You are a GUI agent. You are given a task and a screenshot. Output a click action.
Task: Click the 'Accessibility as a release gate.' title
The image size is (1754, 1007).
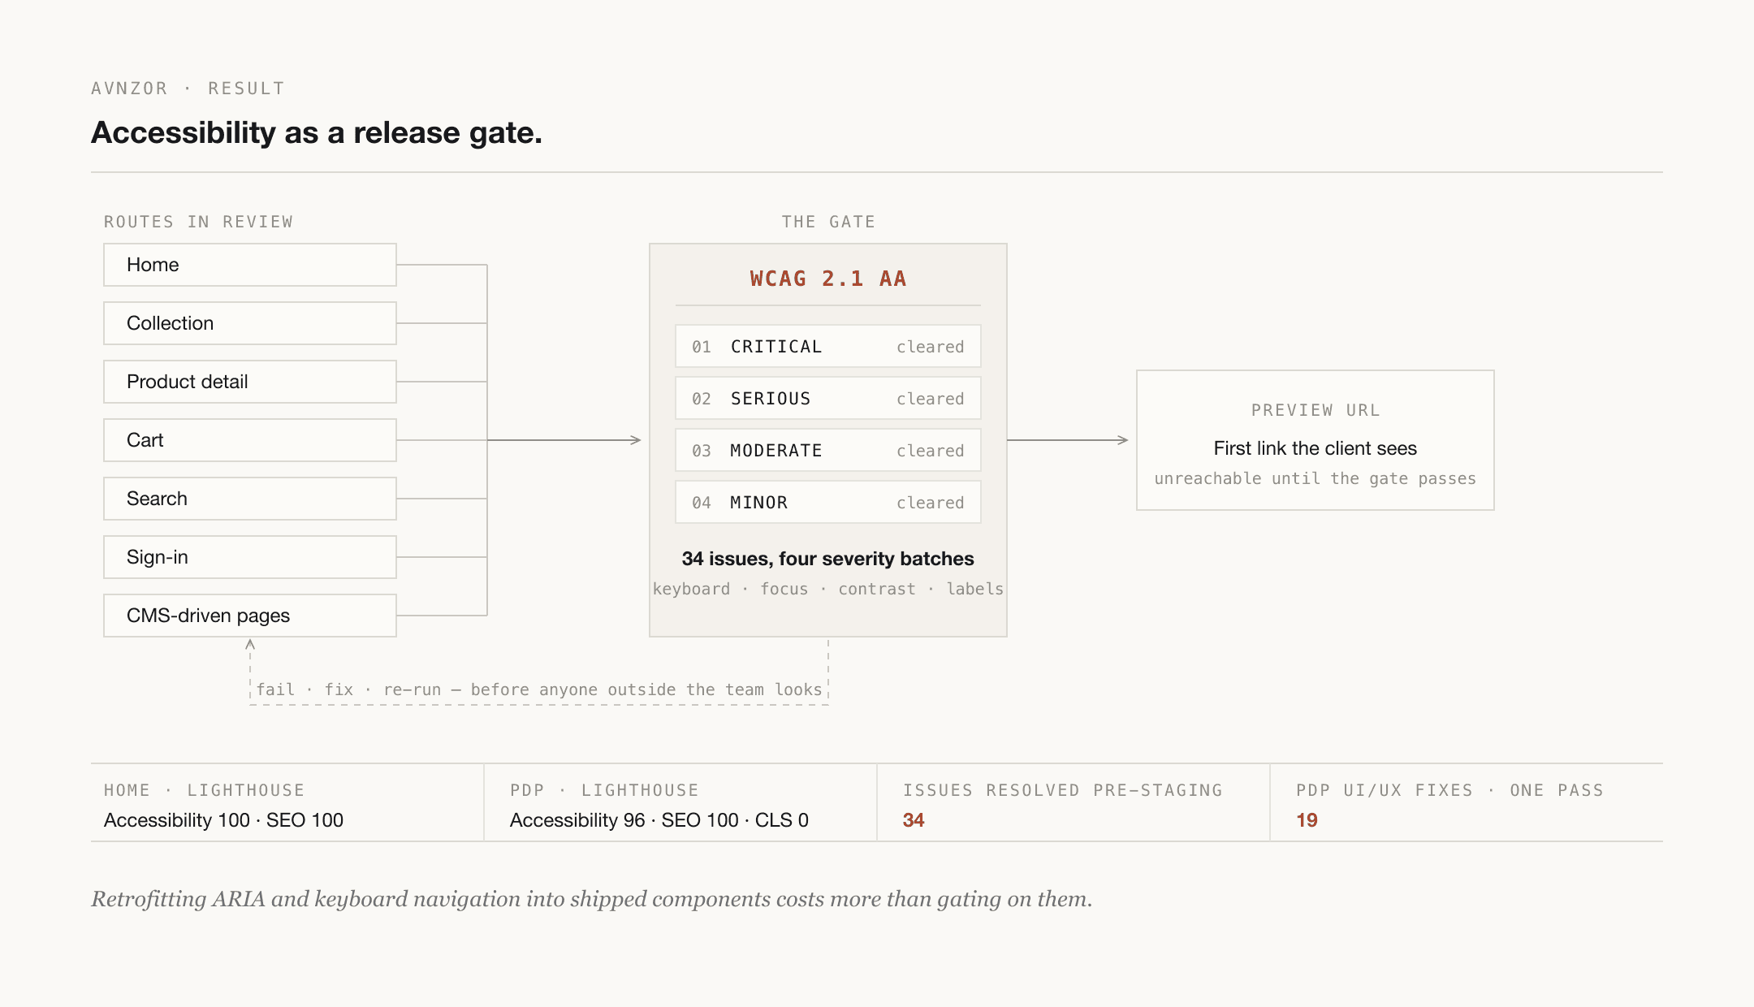point(317,132)
